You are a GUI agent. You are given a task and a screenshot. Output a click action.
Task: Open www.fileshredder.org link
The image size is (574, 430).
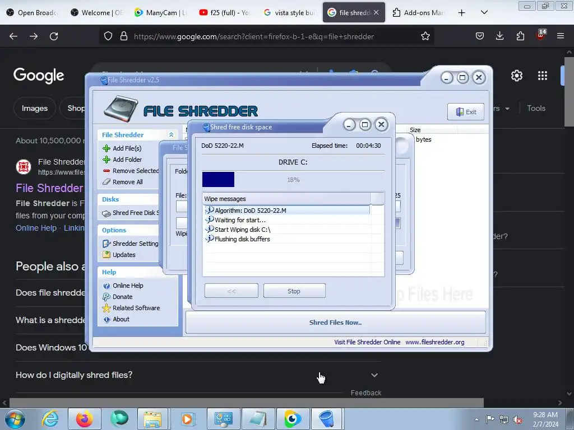[435, 342]
